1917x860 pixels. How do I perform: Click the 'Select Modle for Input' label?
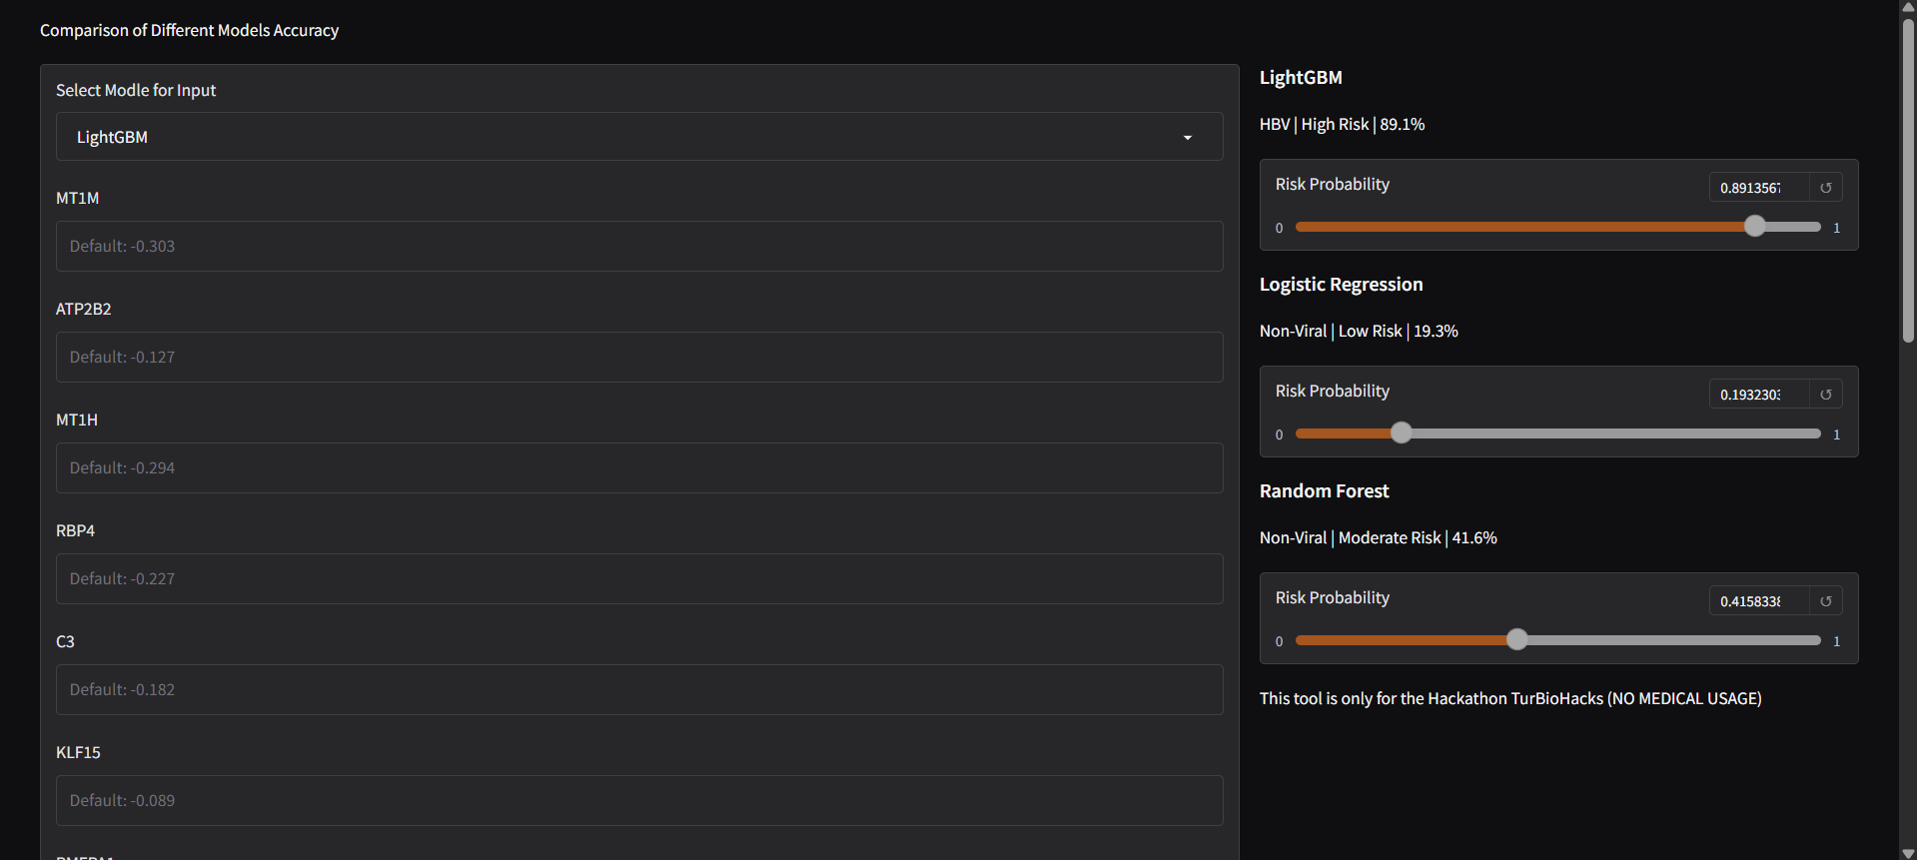coord(136,91)
